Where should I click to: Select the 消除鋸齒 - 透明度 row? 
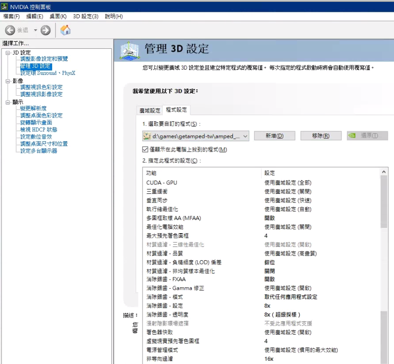[261, 314]
